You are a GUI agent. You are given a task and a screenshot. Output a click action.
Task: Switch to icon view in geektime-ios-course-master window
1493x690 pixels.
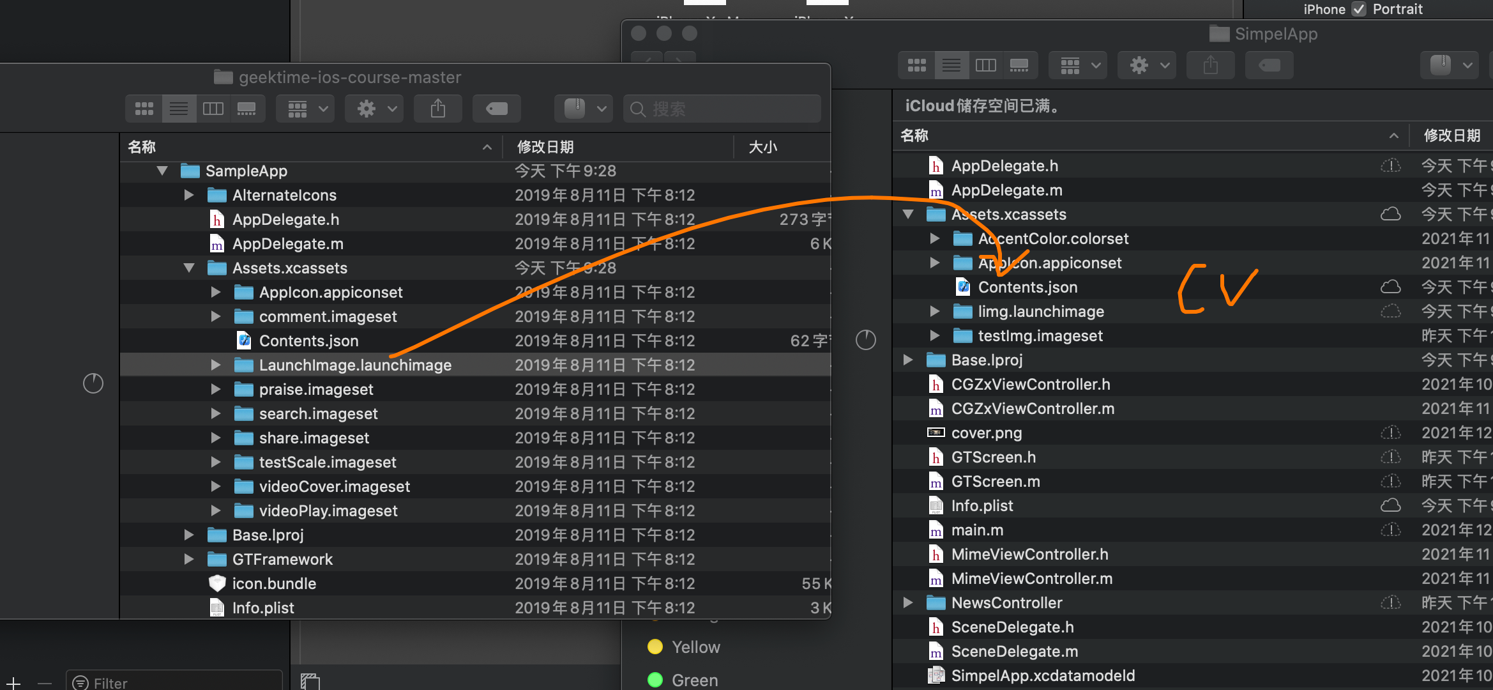click(x=144, y=109)
